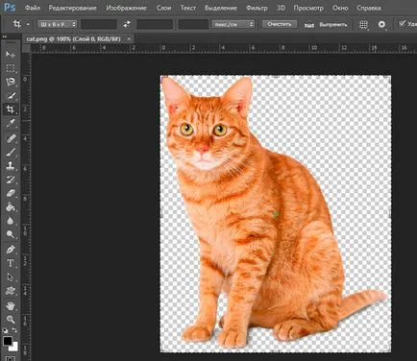Reset to default foreground and background colors
417x361 pixels.
6,330
